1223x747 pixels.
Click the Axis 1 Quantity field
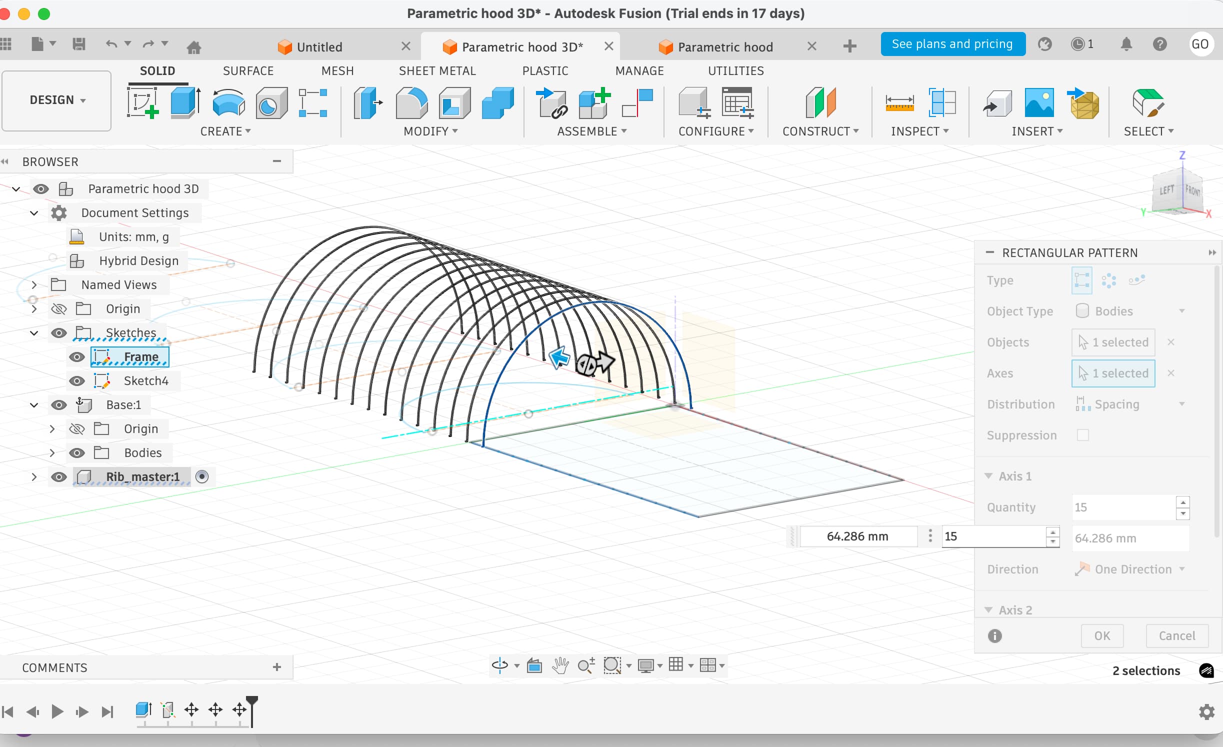click(1122, 507)
